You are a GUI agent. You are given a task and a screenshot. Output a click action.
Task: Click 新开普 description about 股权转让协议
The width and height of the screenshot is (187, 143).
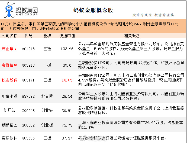(131, 110)
